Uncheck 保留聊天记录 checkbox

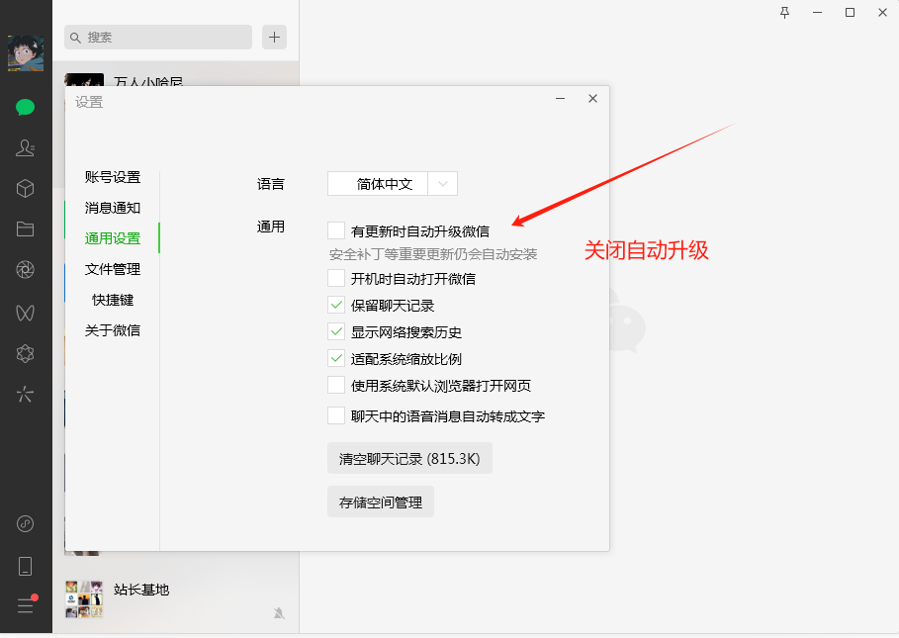[336, 305]
